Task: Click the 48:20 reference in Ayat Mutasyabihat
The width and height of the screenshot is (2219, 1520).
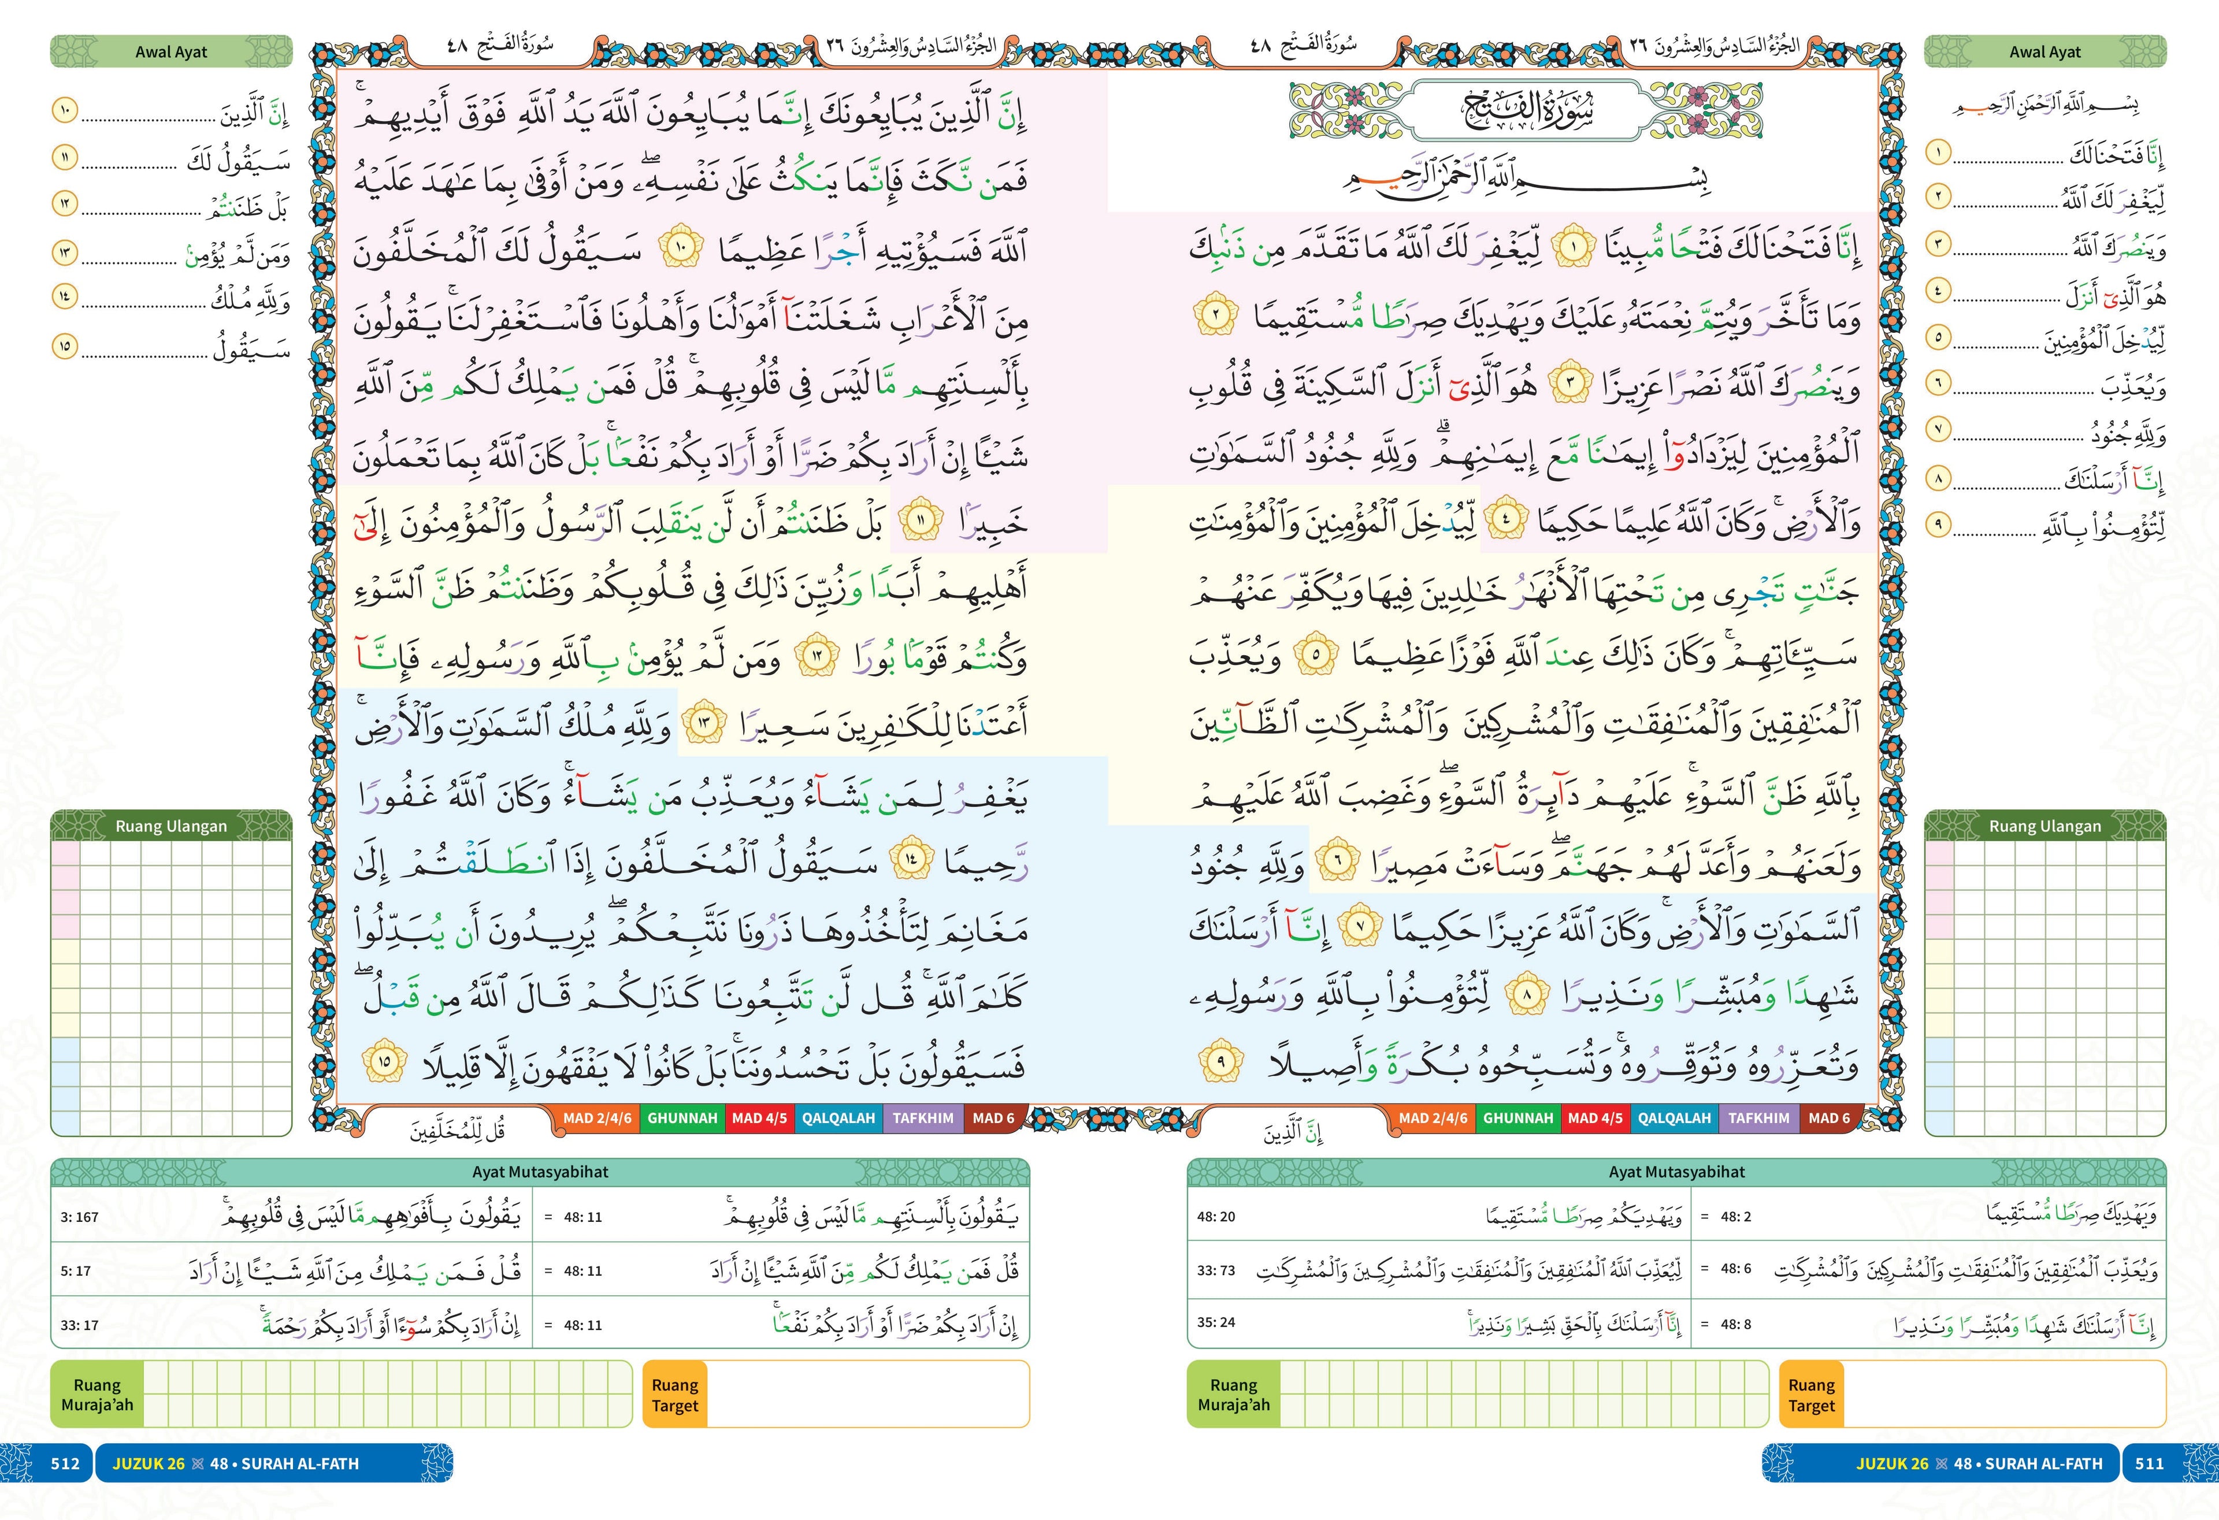Action: pos(1215,1216)
